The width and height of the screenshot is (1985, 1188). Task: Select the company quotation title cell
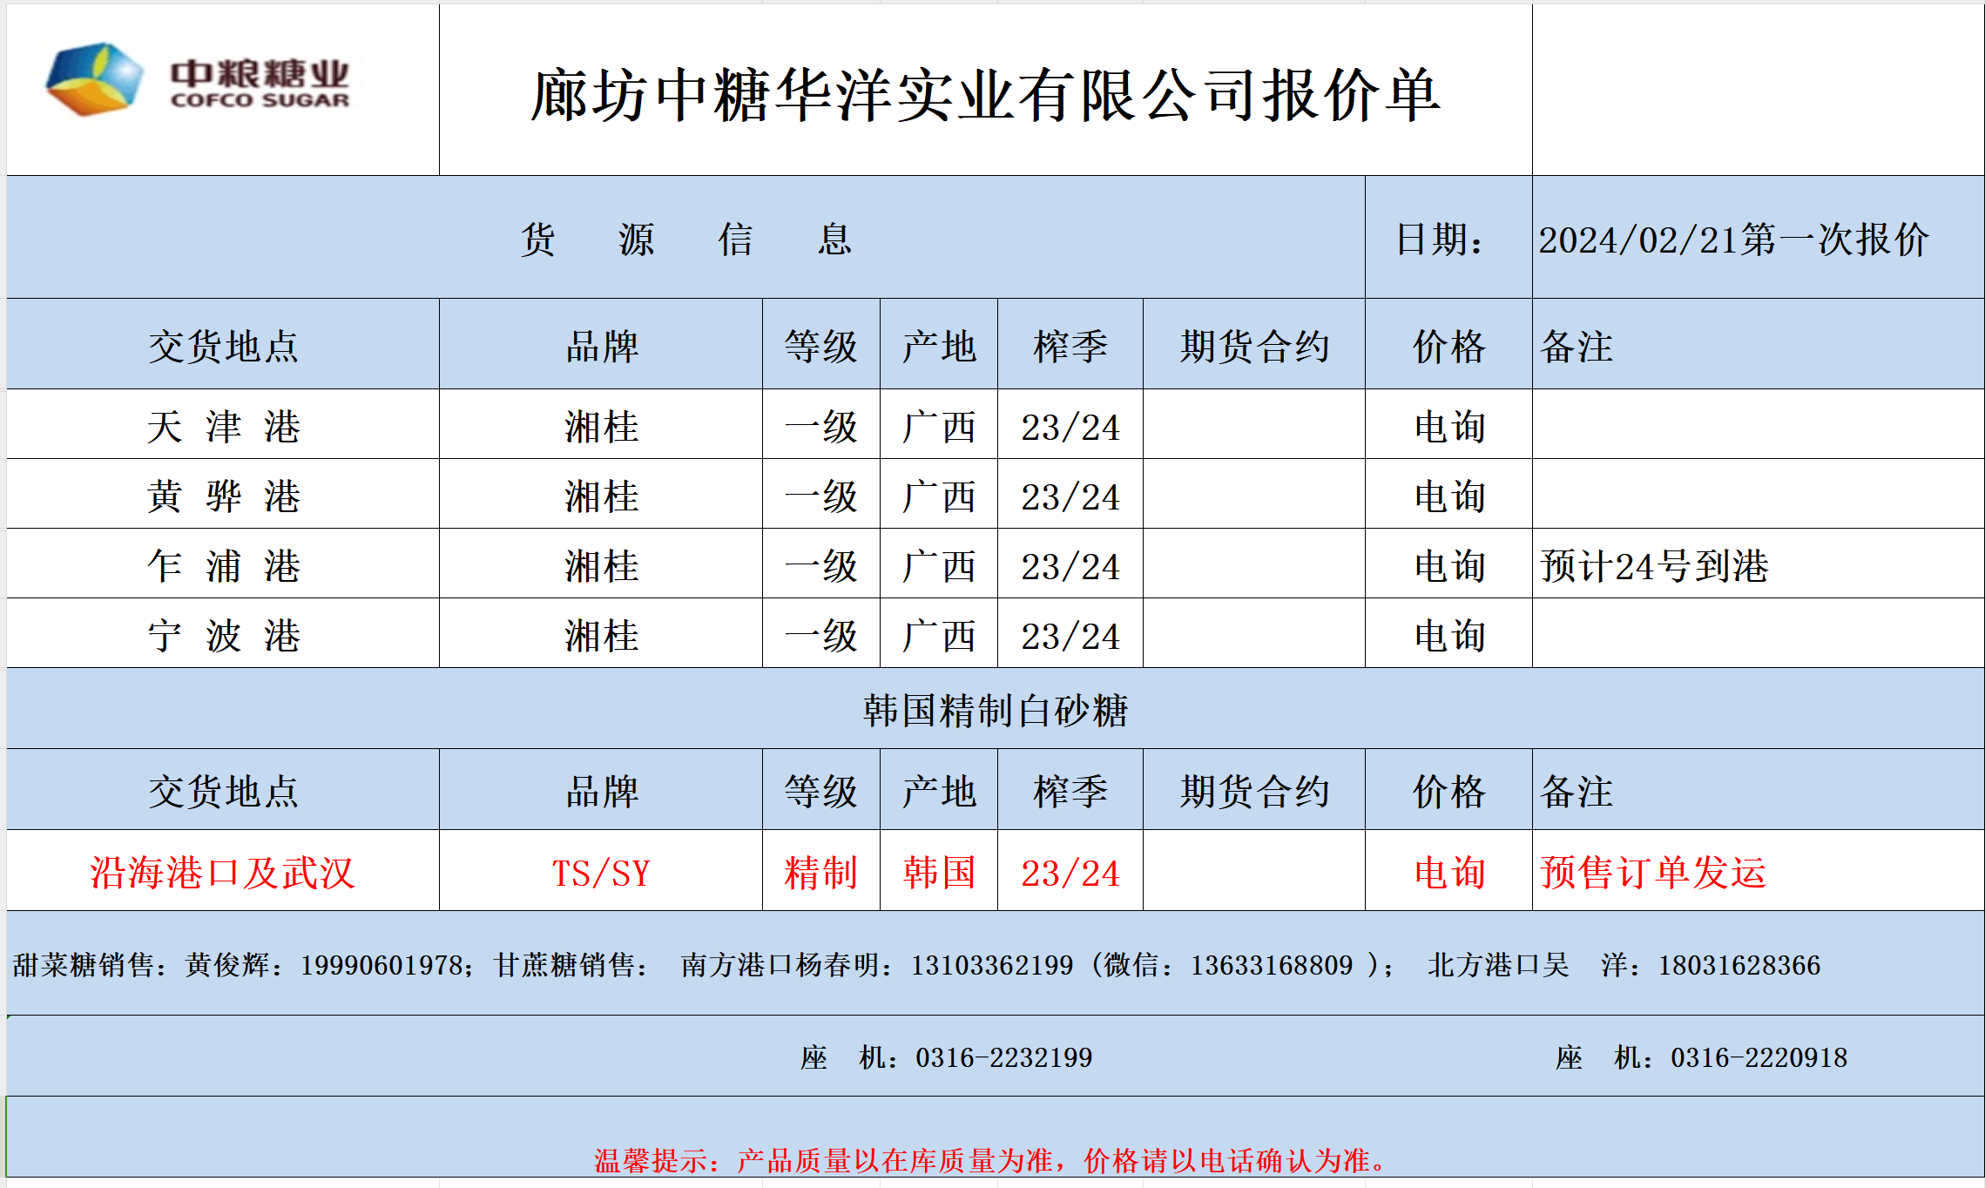(984, 94)
